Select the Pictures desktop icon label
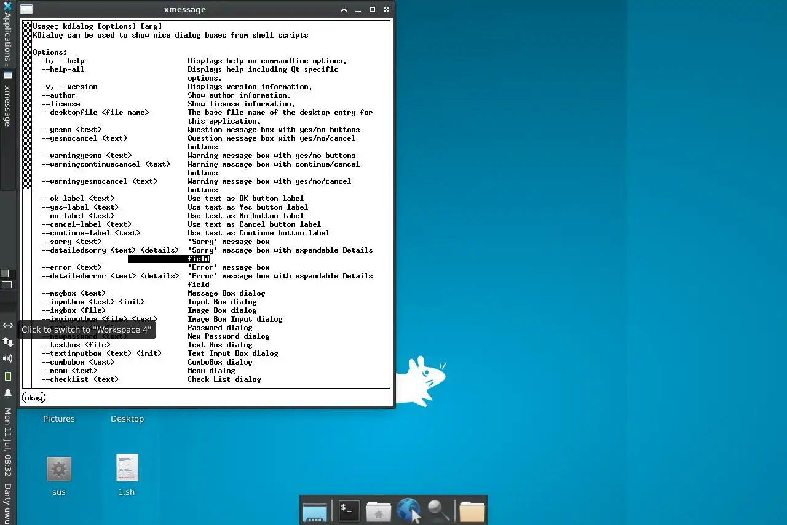 point(59,419)
